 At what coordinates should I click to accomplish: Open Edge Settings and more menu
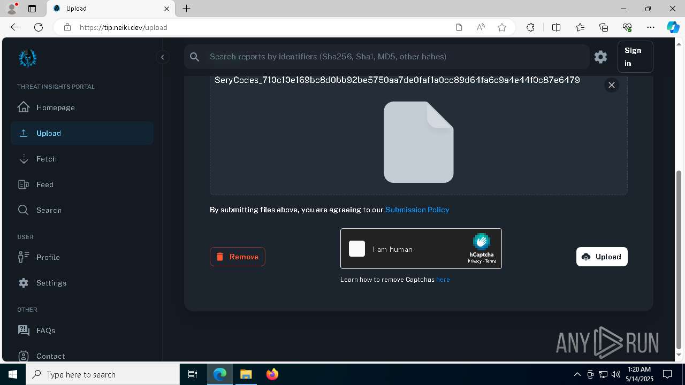click(651, 27)
